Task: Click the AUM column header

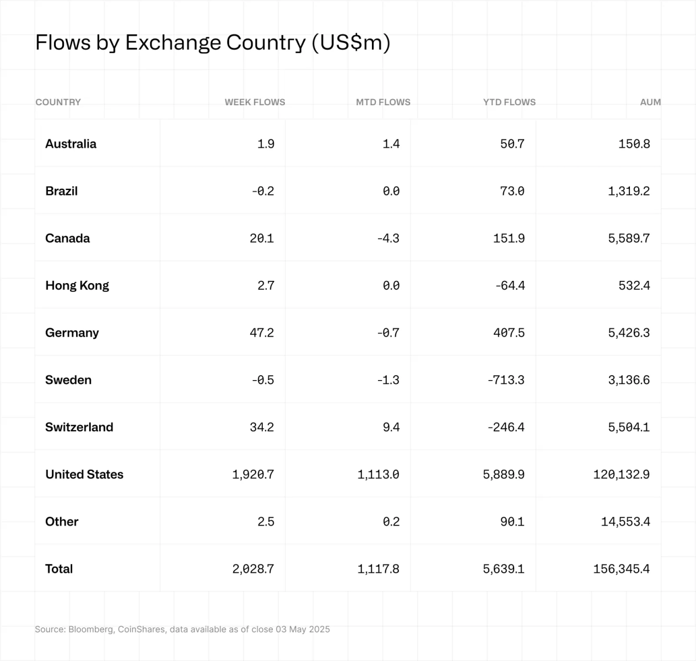Action: (650, 102)
